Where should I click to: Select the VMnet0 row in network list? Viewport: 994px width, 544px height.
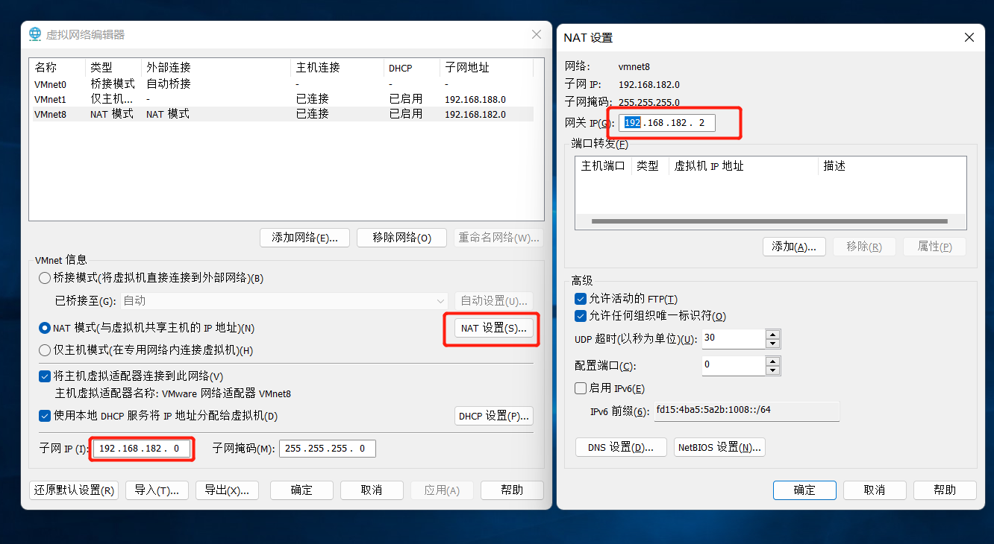coord(281,84)
